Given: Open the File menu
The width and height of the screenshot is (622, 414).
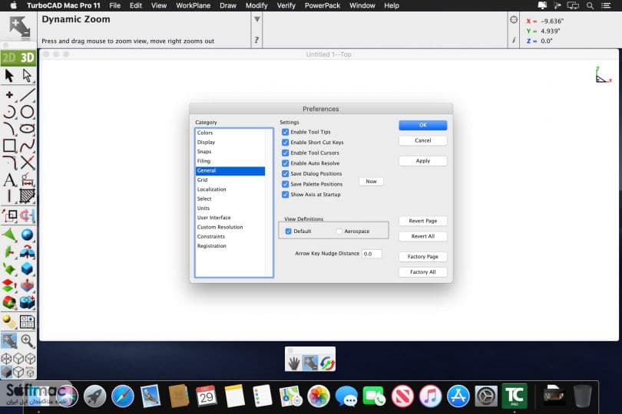Looking at the screenshot, I should pos(114,5).
